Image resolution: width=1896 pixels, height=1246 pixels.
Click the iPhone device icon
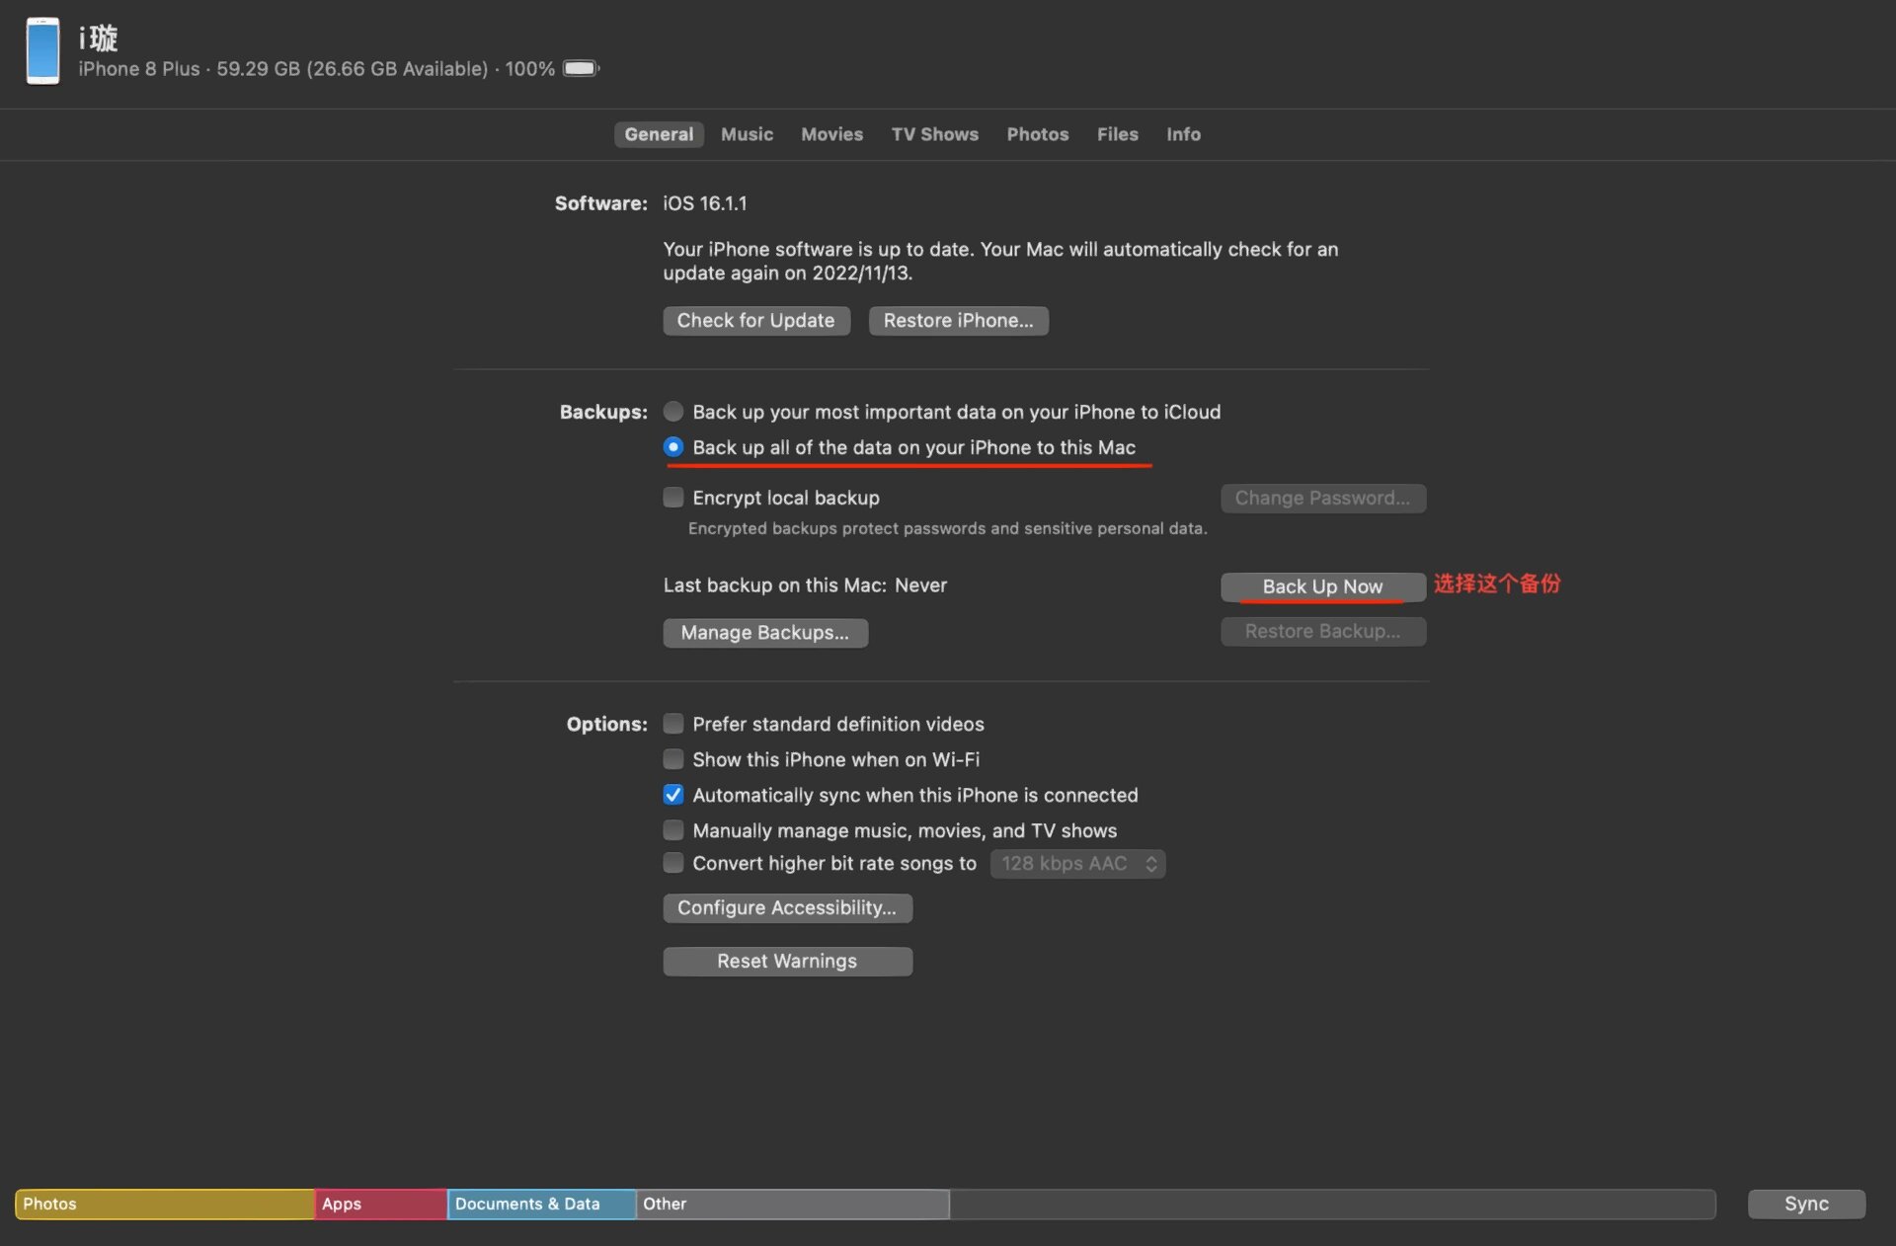(42, 51)
